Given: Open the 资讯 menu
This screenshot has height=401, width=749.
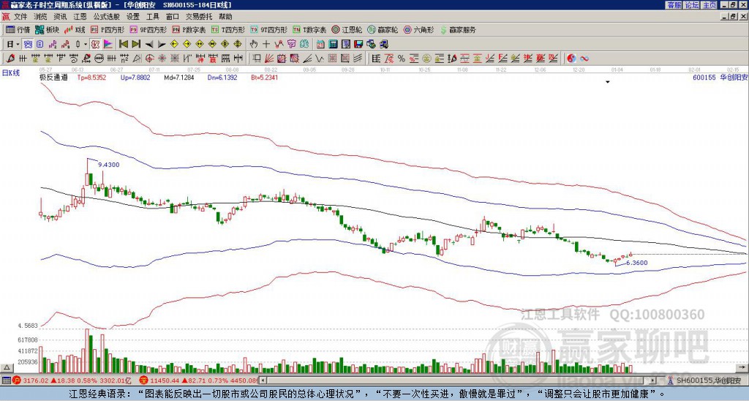Looking at the screenshot, I should click(60, 17).
